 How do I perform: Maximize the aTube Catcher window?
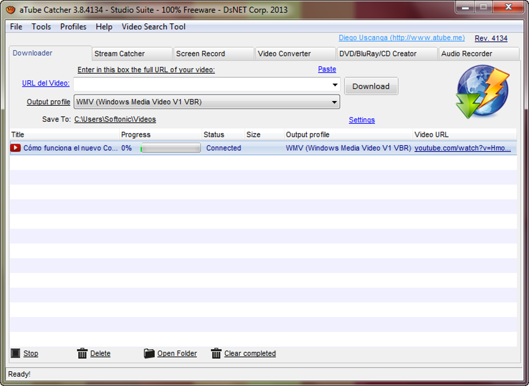[x=483, y=7]
